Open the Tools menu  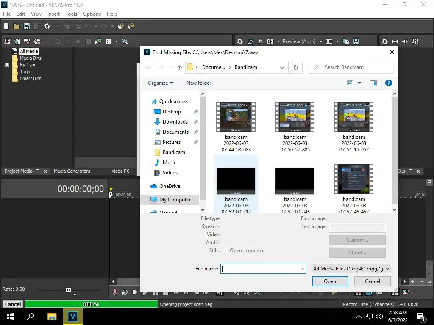point(71,14)
